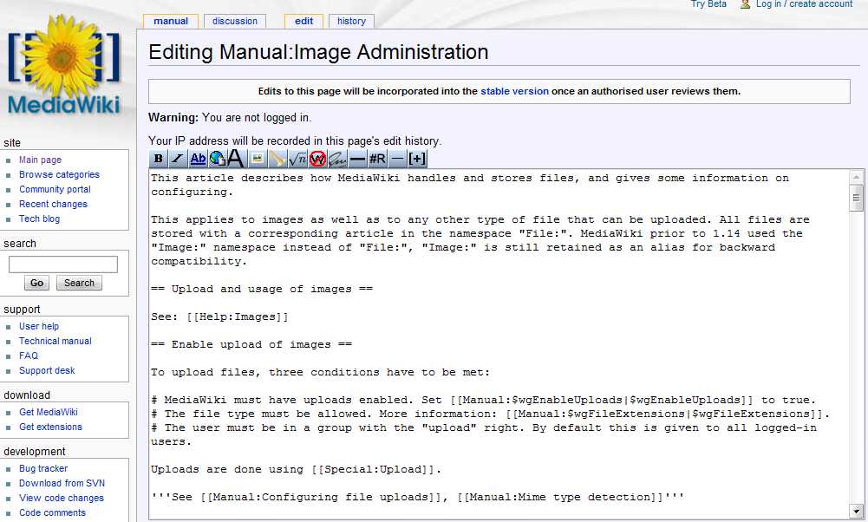
Task: Insert external link globe icon
Action: coord(217,159)
